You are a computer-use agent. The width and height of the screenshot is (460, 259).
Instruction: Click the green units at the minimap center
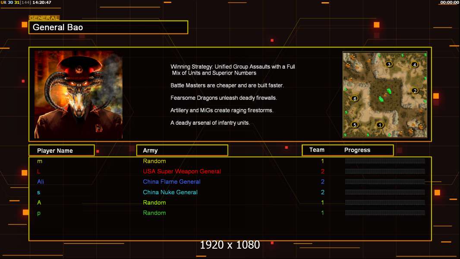point(385,95)
